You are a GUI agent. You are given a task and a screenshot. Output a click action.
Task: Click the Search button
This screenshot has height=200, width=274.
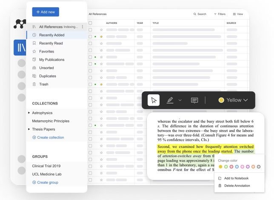coord(200,14)
